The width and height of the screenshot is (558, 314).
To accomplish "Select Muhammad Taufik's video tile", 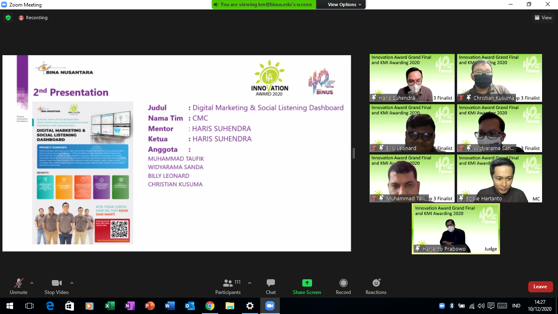I will point(412,178).
